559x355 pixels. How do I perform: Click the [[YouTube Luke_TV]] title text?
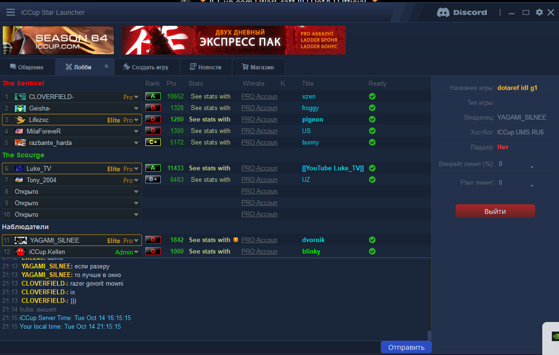coord(333,168)
